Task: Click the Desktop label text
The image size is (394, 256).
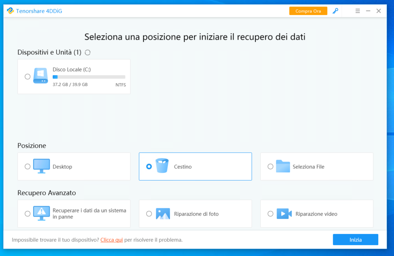Action: pos(62,167)
